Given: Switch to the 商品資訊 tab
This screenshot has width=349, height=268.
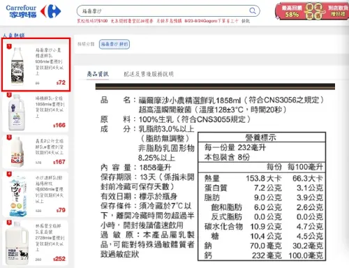Looking at the screenshot, I should pyautogui.click(x=98, y=74).
